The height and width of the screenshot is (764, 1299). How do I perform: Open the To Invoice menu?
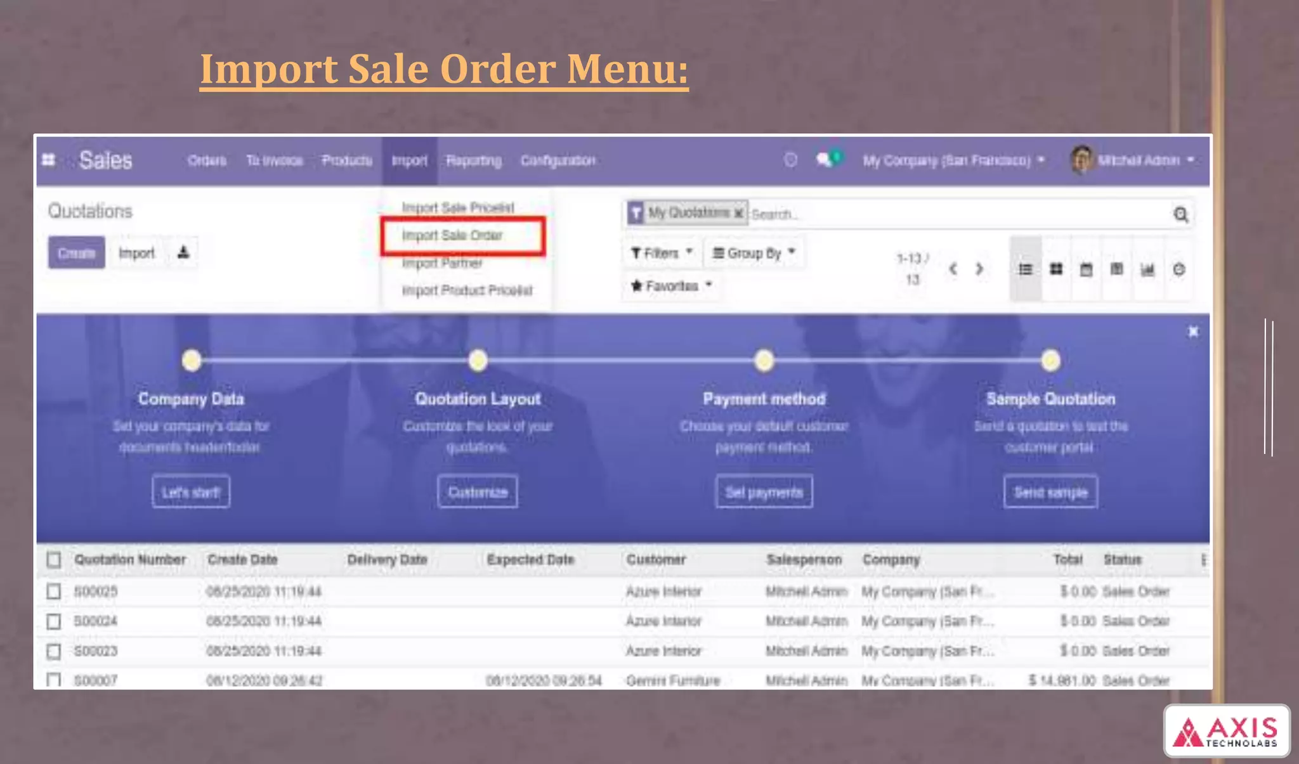(x=274, y=160)
